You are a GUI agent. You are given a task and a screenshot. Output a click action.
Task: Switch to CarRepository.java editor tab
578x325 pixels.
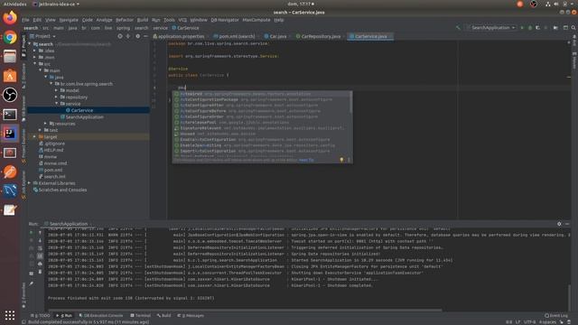pyautogui.click(x=319, y=36)
